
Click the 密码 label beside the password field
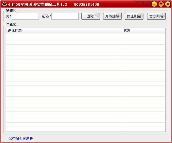tap(45, 16)
